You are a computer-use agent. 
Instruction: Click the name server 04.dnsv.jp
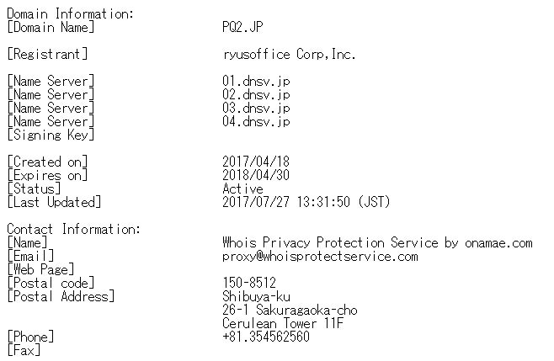pos(256,121)
